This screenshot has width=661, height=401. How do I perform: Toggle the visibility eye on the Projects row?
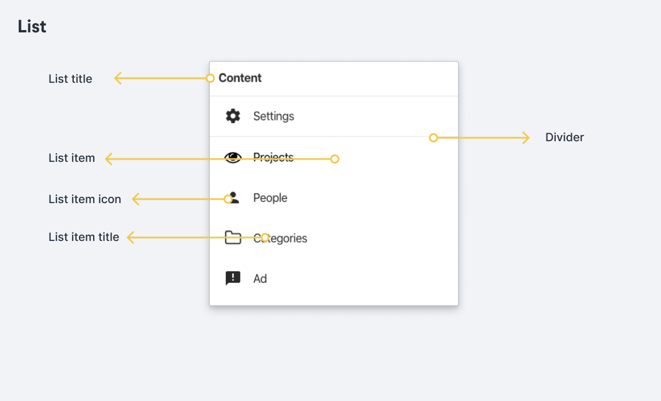click(233, 157)
